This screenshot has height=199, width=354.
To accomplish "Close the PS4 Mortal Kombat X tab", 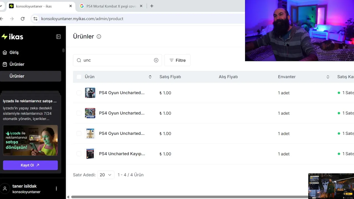I will (141, 6).
